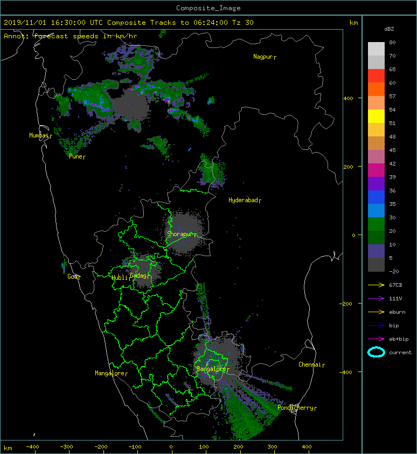
Task: Click the -200 tick on right vertical axis
Action: point(346,304)
